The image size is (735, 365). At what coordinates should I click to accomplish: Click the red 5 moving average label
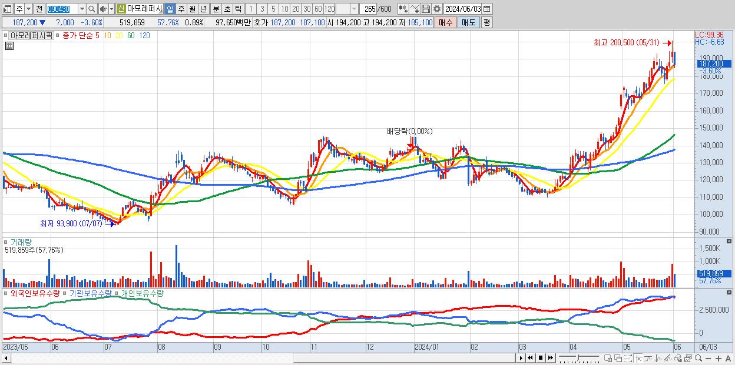tap(97, 35)
